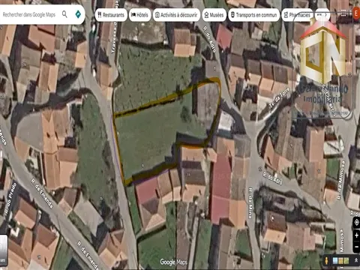Image resolution: width=360 pixels, height=270 pixels.
Task: Zoom out with the minus button
Action: pyautogui.click(x=356, y=247)
